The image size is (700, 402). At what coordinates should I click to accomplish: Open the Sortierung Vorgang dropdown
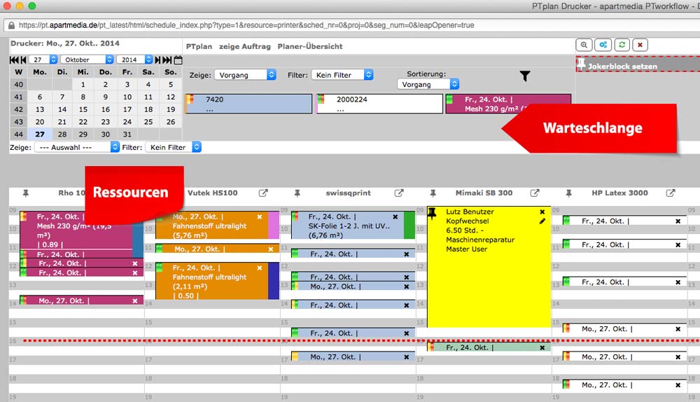tap(428, 85)
